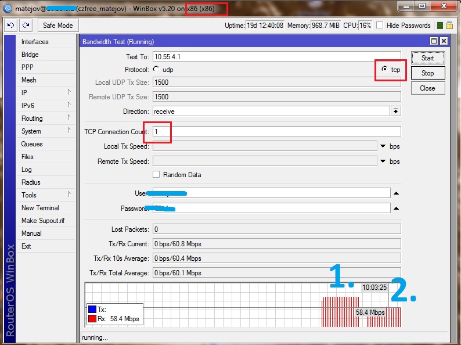Toggle the Random Data checkbox

pos(156,174)
